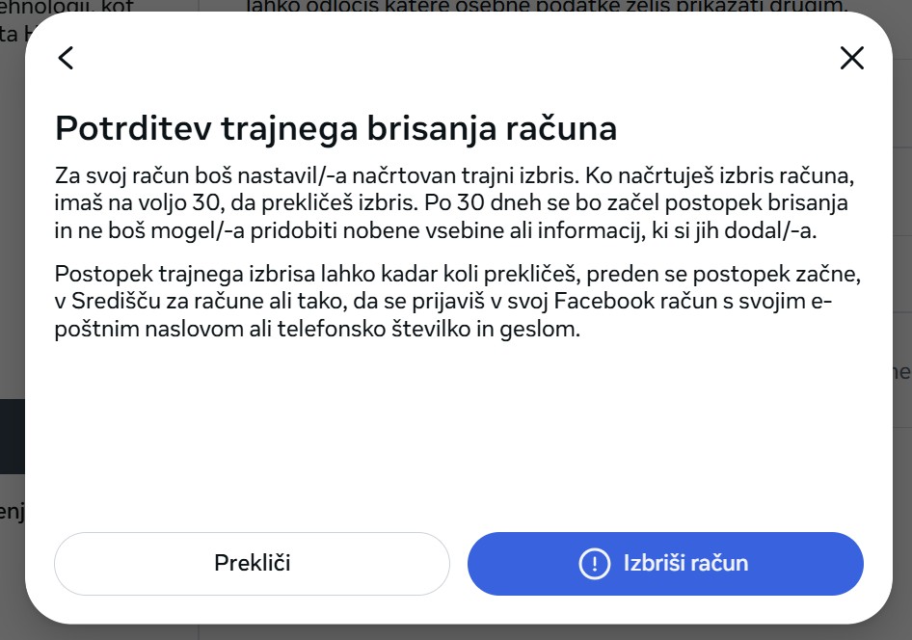Select the heading Potrditev trajnega brisanja računa
The height and width of the screenshot is (640, 912).
[335, 128]
